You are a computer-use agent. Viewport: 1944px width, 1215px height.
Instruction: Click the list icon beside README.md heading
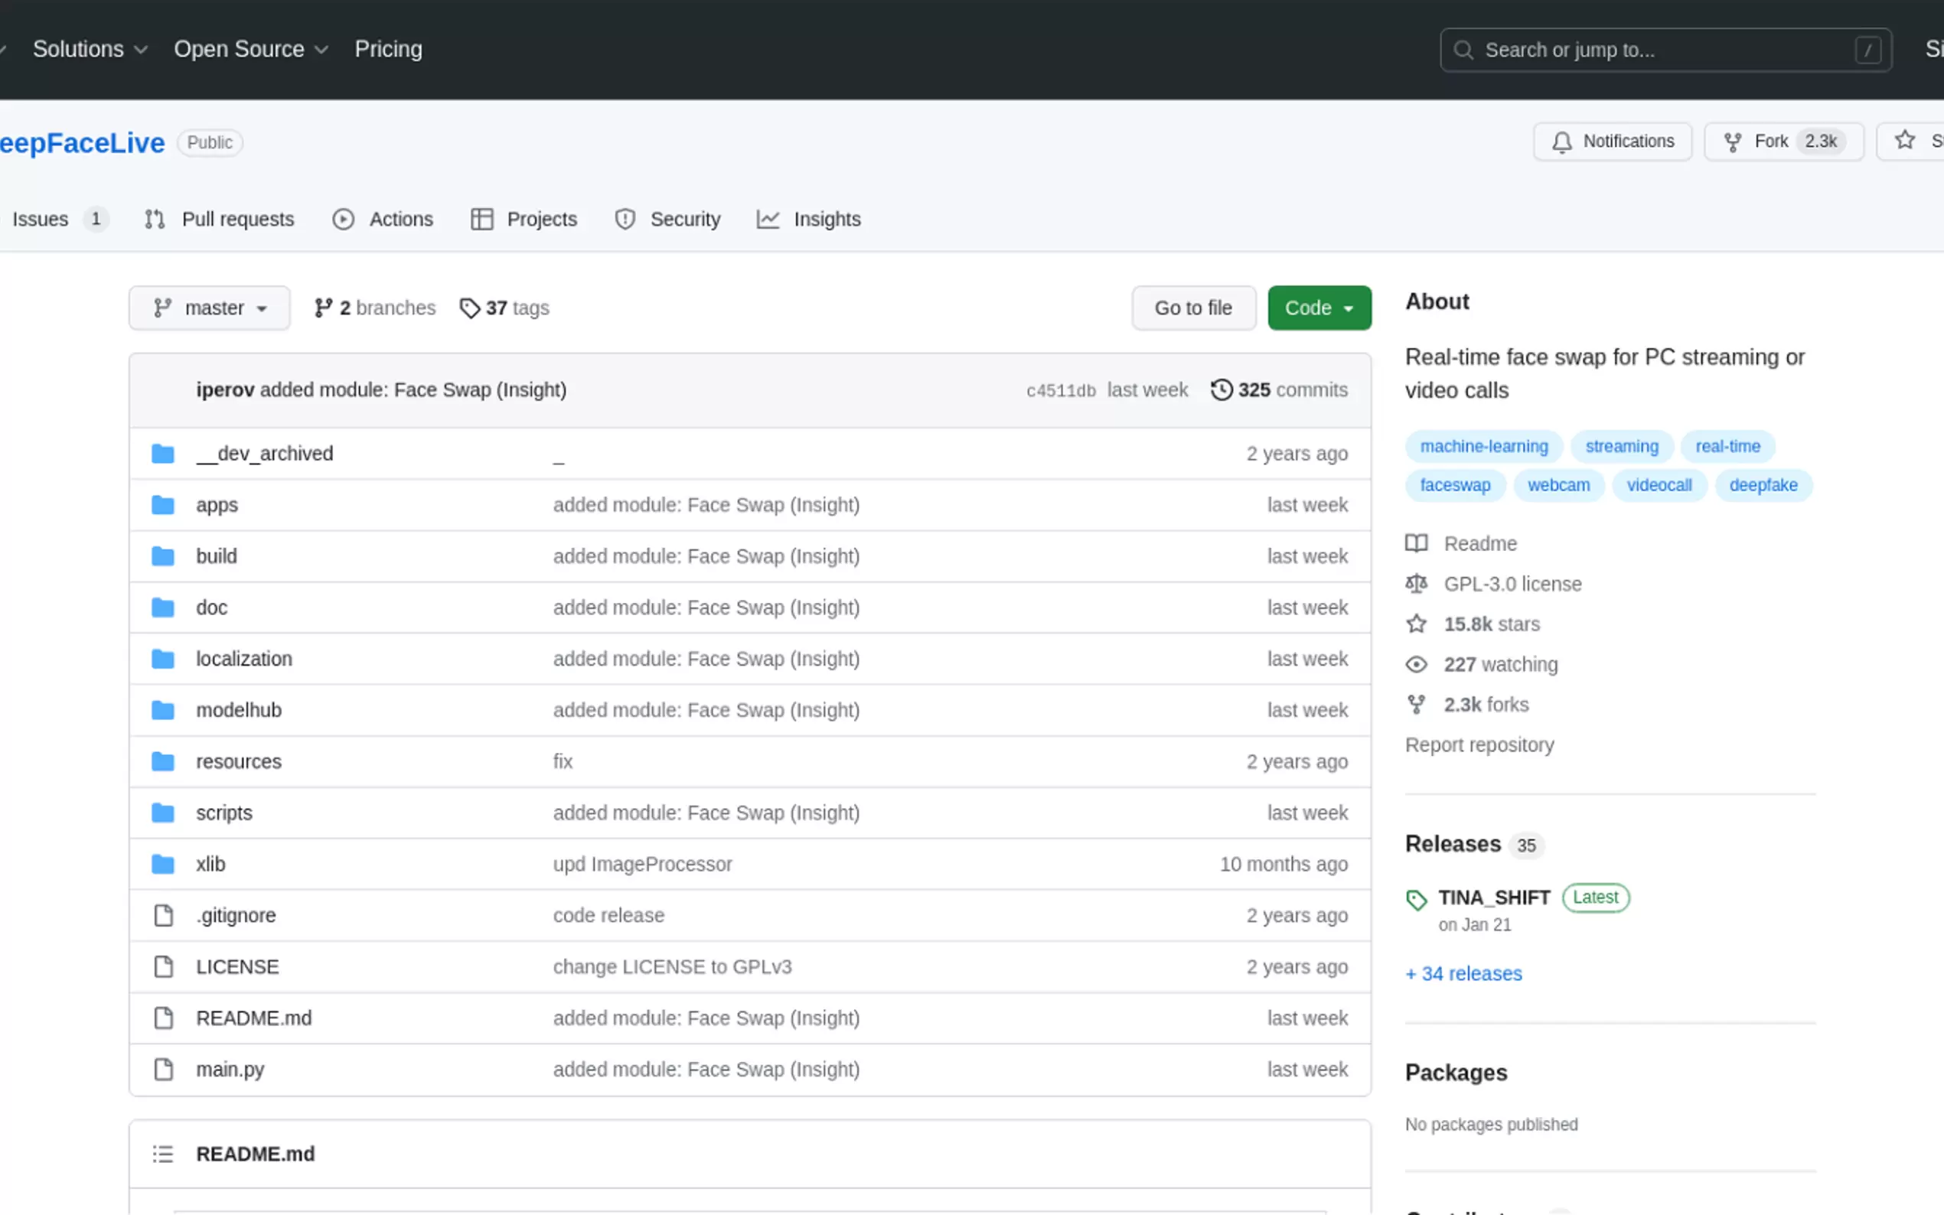click(x=163, y=1153)
